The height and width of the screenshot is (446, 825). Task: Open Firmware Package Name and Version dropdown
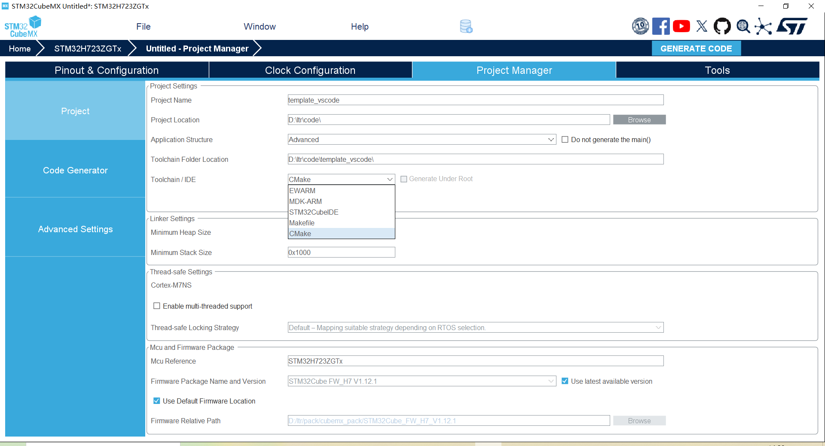pyautogui.click(x=422, y=381)
